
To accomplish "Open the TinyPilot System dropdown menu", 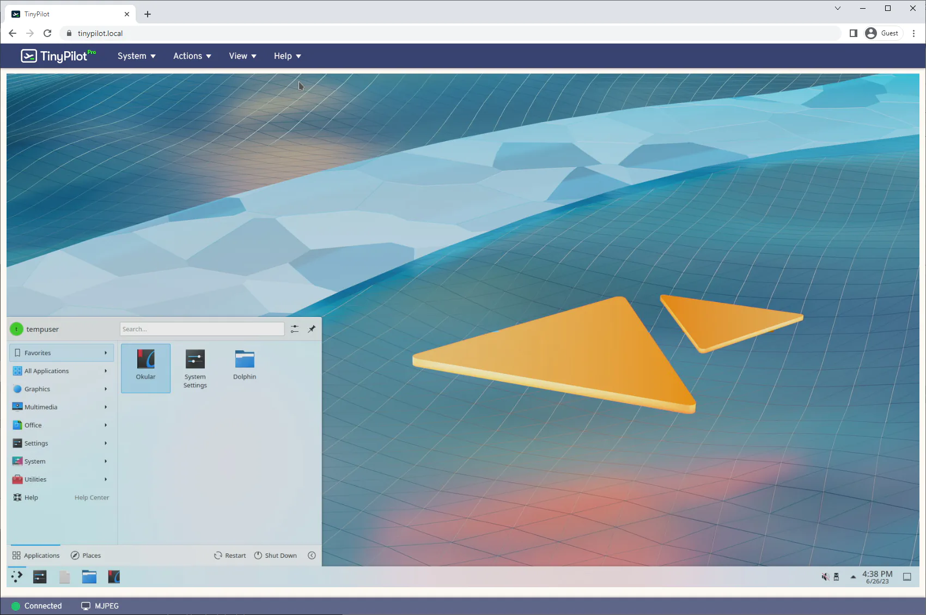I will point(136,56).
